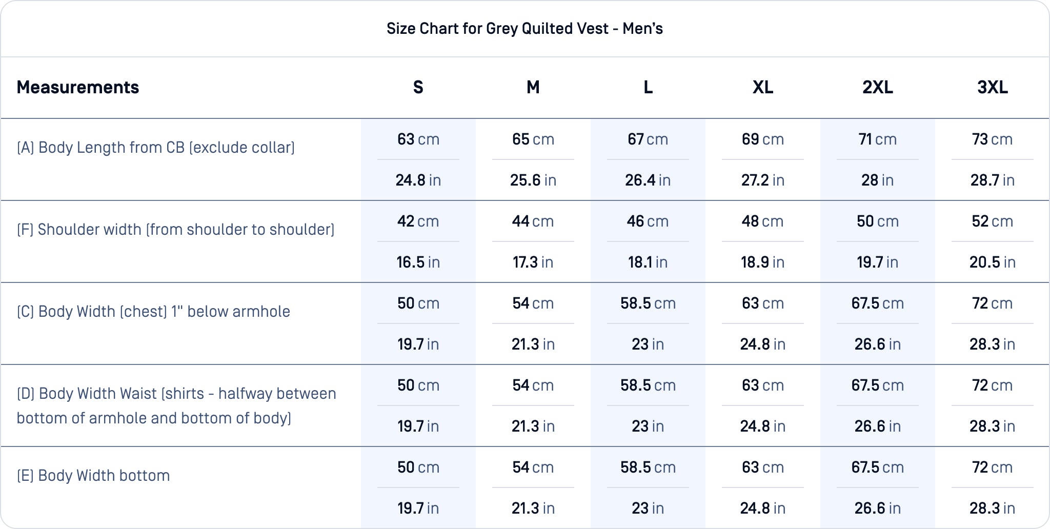
Task: Click the Measurements column header
Action: (78, 88)
